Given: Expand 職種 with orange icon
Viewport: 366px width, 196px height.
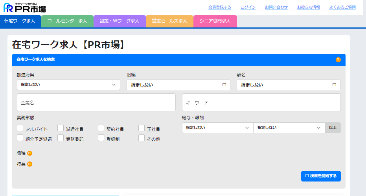Looking at the screenshot, I should (x=29, y=153).
